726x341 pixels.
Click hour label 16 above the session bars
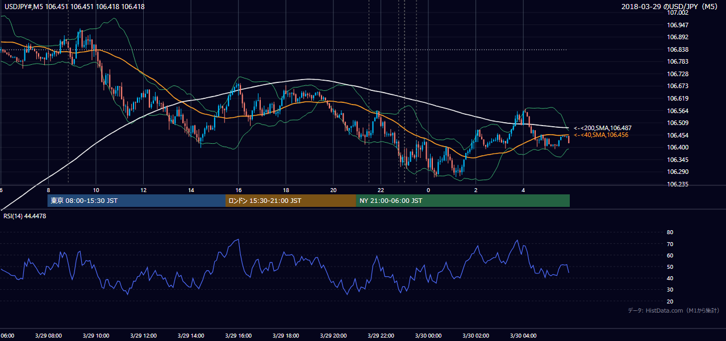[239, 190]
